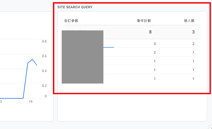The height and width of the screenshot is (129, 212).
Task: Click total users in the last table row
Action: (x=193, y=79)
